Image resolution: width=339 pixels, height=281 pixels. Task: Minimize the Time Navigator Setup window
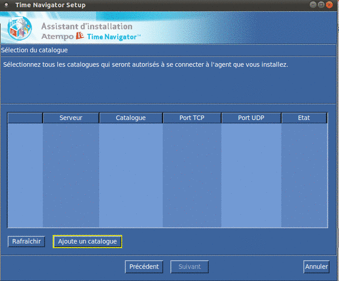click(313, 5)
